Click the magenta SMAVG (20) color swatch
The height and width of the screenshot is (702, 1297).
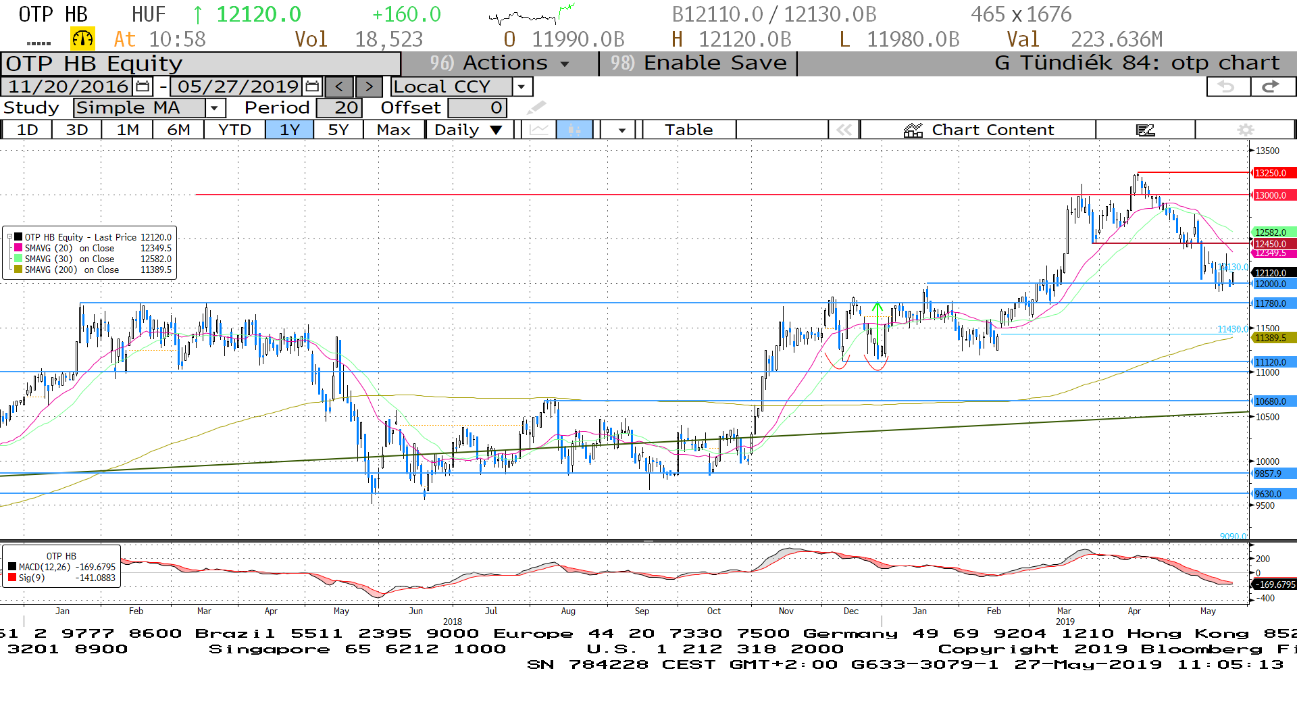pyautogui.click(x=18, y=248)
